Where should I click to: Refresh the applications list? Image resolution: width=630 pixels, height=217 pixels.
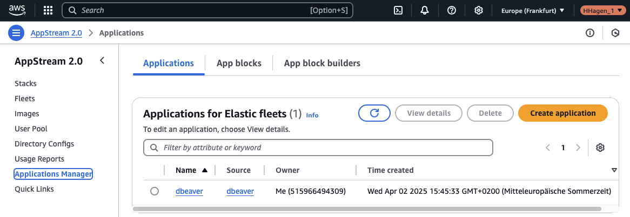pos(374,113)
